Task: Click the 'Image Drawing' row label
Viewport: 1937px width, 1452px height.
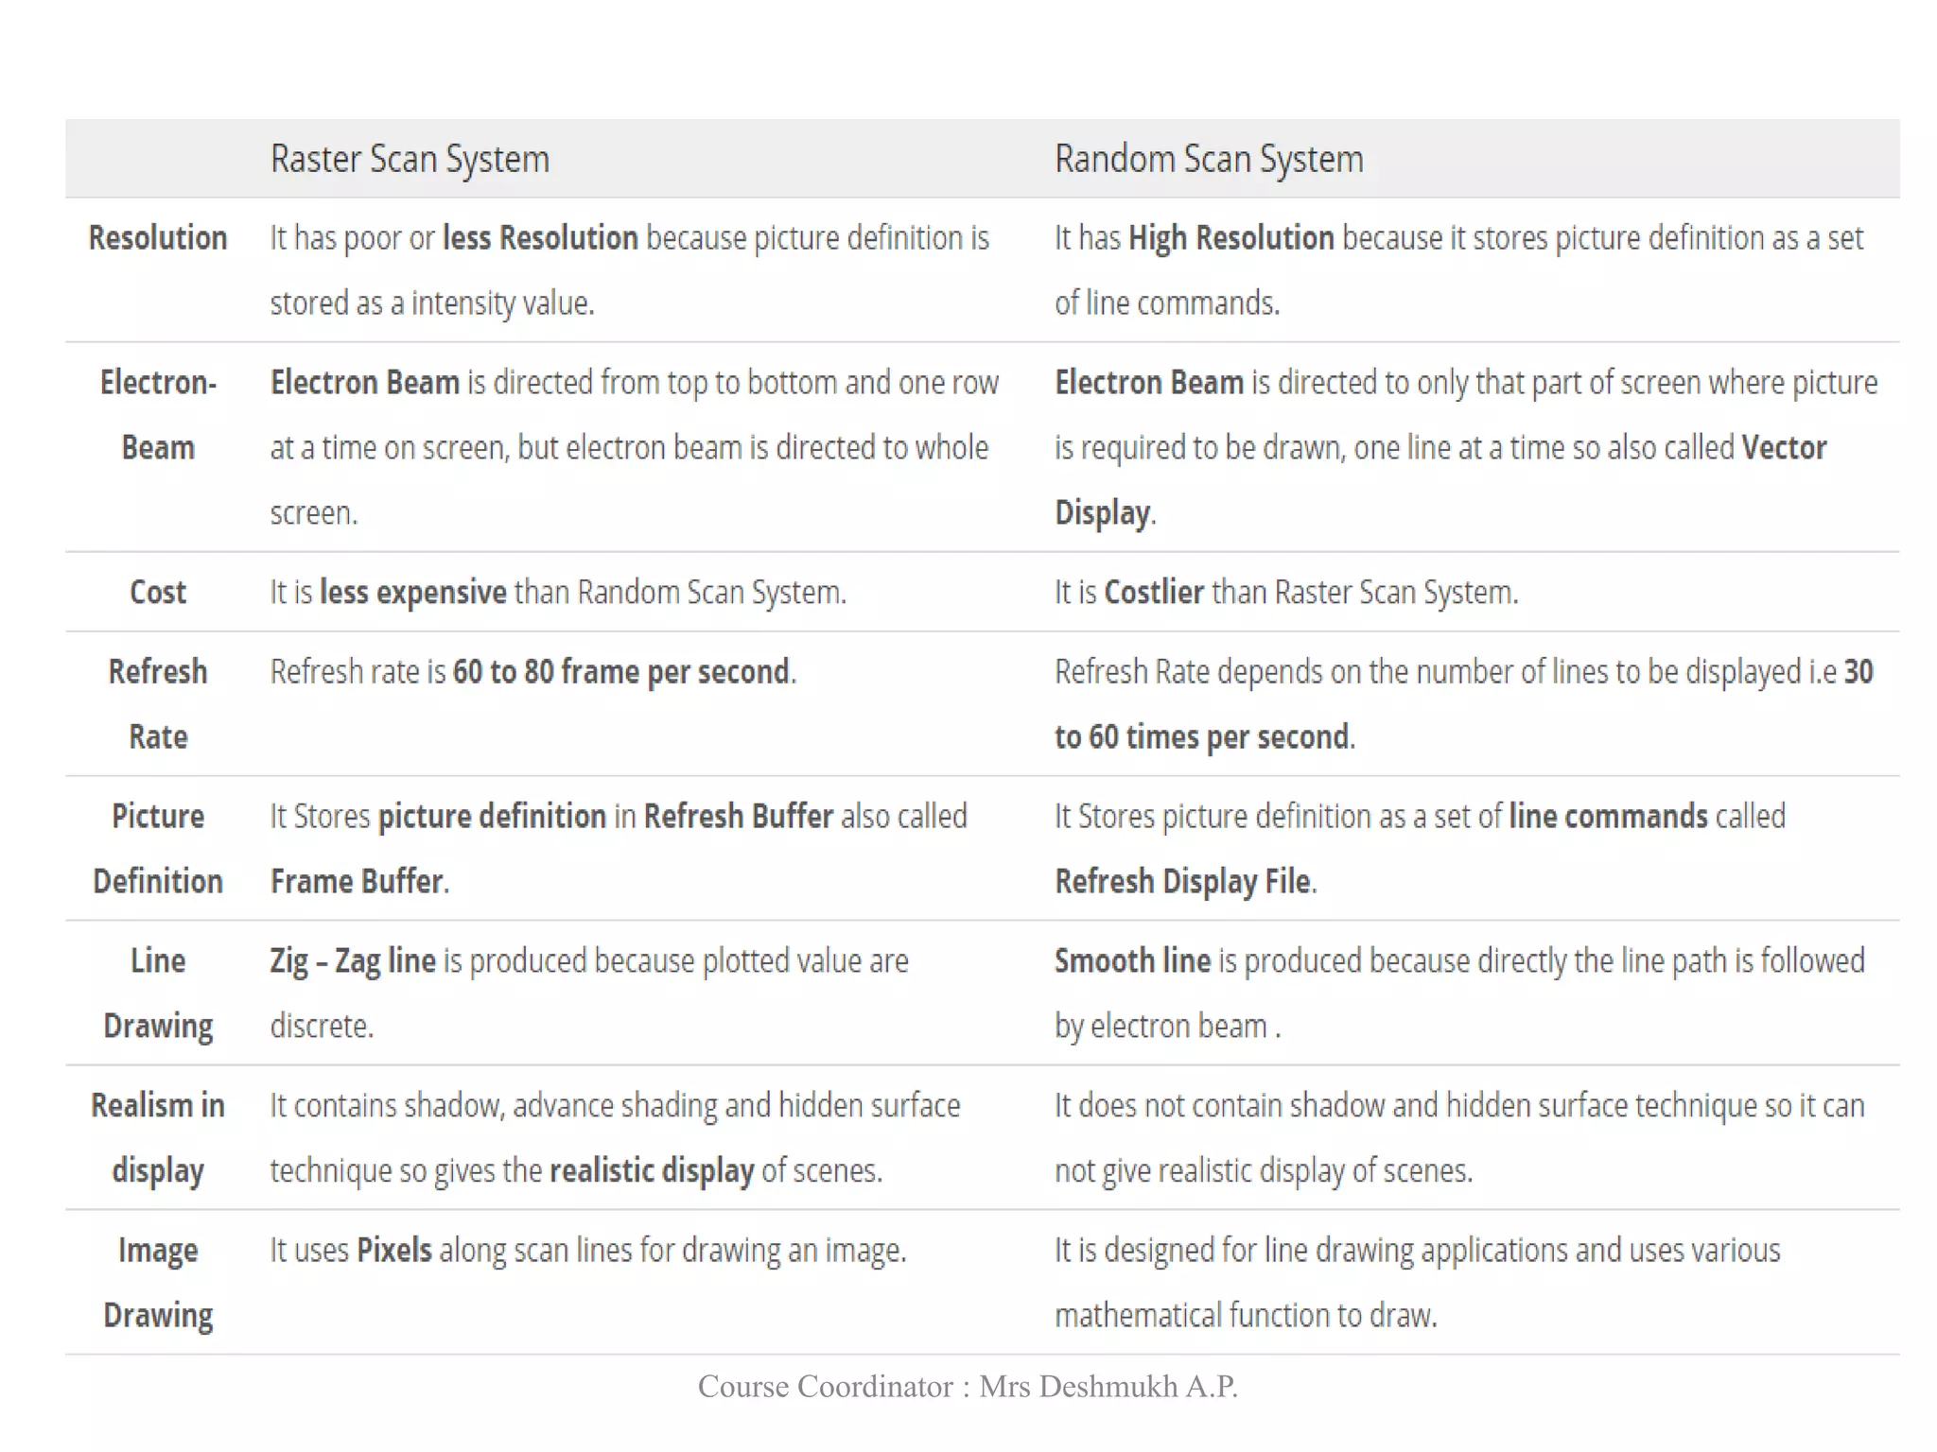Action: pyautogui.click(x=158, y=1282)
